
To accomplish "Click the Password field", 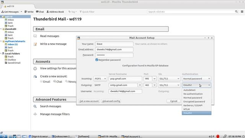I will click(x=114, y=55).
